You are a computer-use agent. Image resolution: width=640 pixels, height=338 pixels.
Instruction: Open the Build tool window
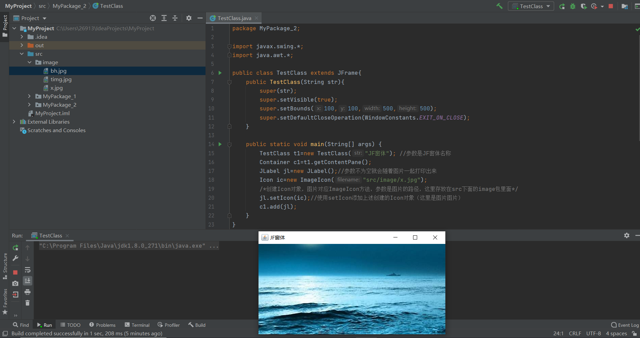click(x=197, y=325)
